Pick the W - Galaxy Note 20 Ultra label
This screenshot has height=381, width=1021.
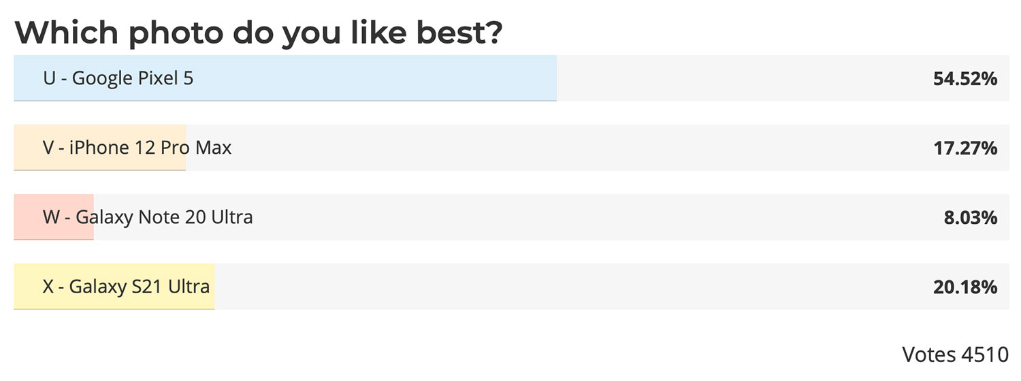[x=148, y=217]
